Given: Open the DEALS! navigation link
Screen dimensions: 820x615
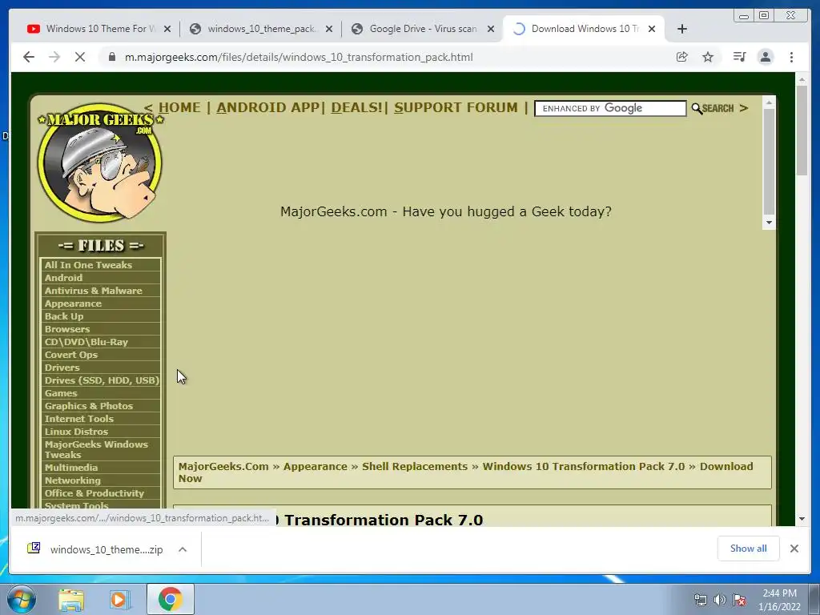Looking at the screenshot, I should coord(356,108).
